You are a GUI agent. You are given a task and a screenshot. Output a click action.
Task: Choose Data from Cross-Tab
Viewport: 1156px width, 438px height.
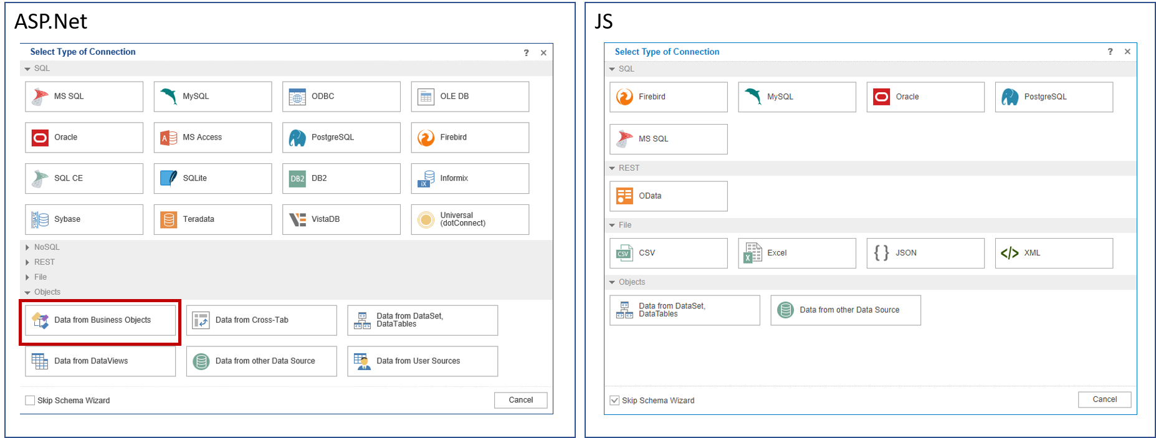tap(261, 320)
